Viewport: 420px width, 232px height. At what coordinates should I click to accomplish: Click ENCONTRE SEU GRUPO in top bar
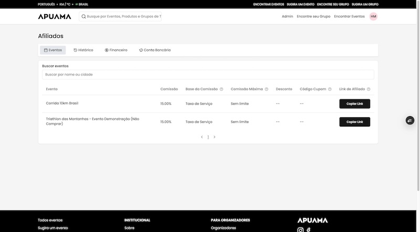click(x=333, y=4)
